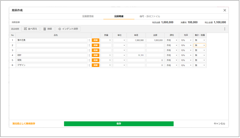Screen dimensions: 240x138
Task: Click the 追加 button in row 3
Action: [95, 50]
